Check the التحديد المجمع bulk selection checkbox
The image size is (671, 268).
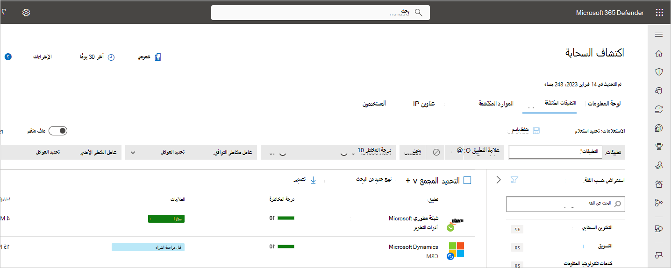tap(467, 180)
